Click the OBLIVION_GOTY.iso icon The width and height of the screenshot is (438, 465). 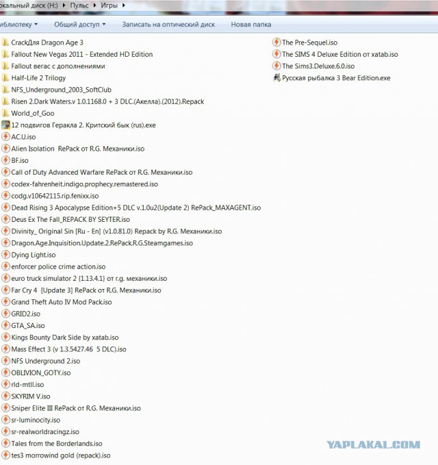(5, 373)
